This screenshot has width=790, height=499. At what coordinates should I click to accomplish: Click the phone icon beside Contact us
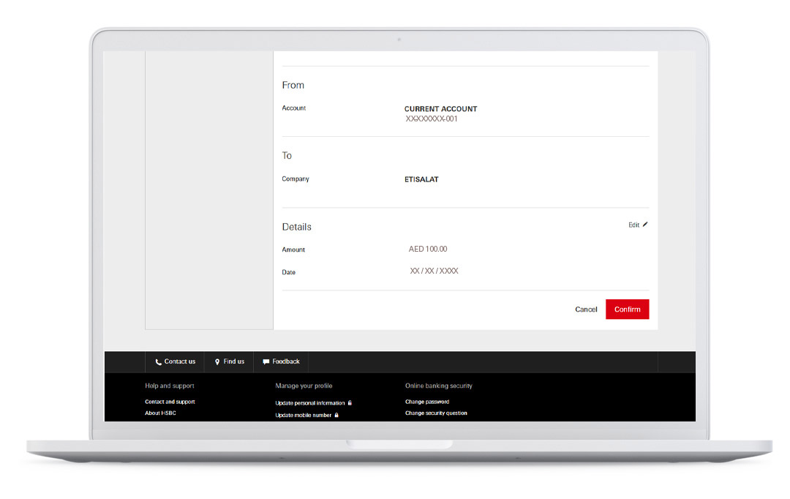(159, 362)
